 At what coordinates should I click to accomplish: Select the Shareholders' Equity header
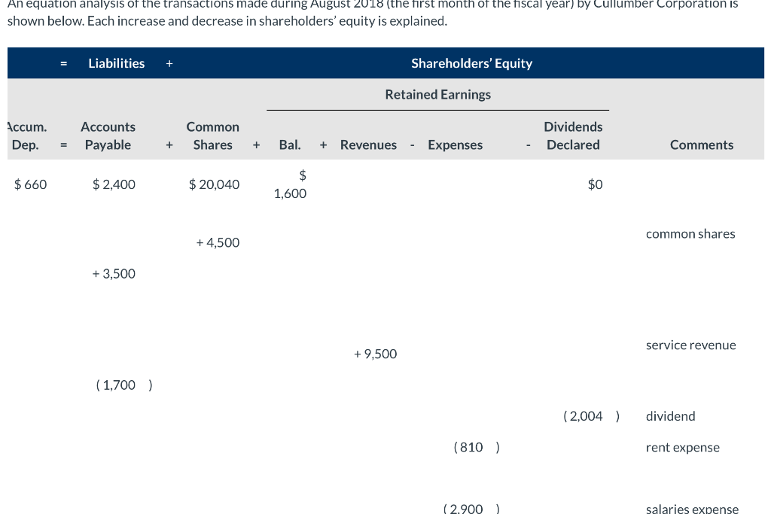pyautogui.click(x=471, y=63)
